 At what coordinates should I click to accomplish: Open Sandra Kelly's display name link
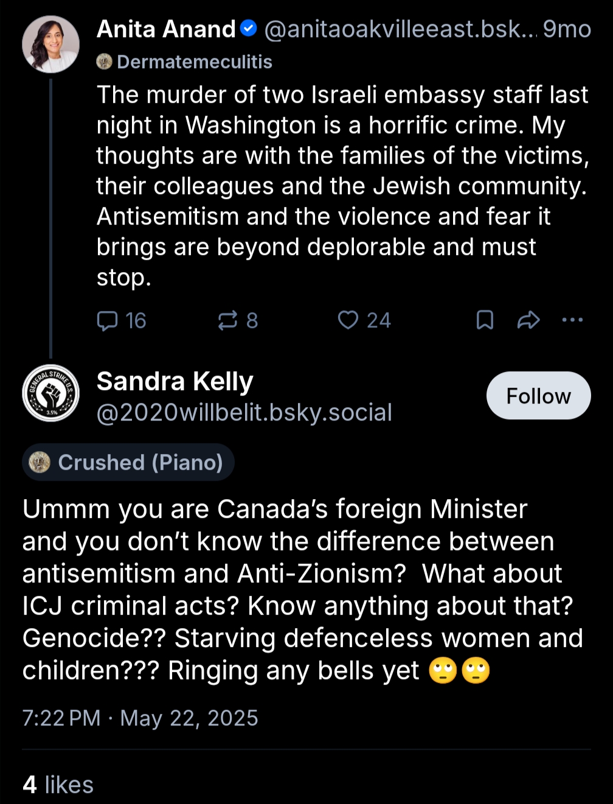tap(175, 381)
